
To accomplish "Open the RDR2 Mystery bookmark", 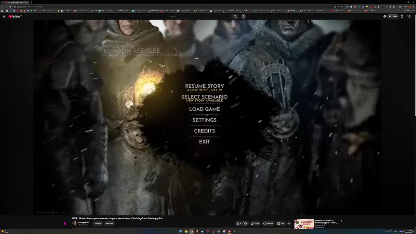I will [x=292, y=11].
